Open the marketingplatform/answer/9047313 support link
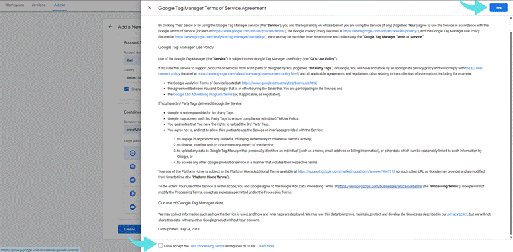 [346, 171]
